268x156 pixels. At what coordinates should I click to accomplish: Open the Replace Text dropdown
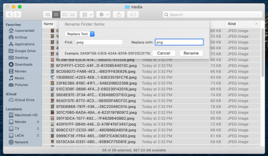click(80, 34)
